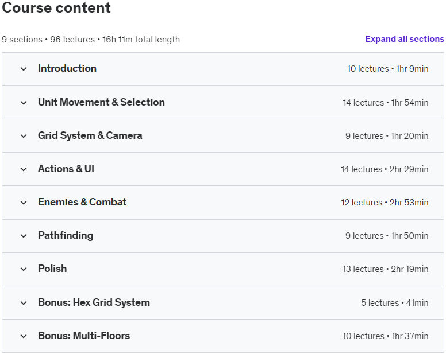Expand the Unit Movement & Selection chevron

(24, 103)
